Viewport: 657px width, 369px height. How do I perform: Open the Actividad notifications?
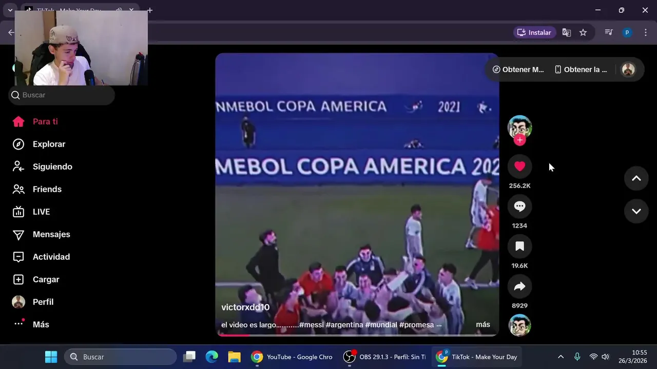pyautogui.click(x=41, y=257)
